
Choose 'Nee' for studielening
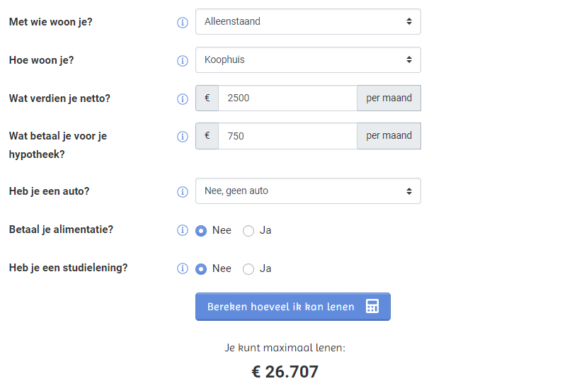click(x=201, y=269)
